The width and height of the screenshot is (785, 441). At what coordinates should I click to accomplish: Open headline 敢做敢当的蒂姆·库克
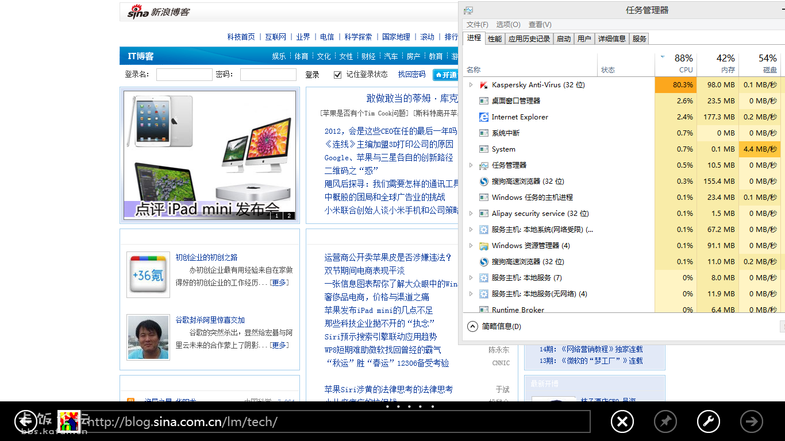[413, 99]
